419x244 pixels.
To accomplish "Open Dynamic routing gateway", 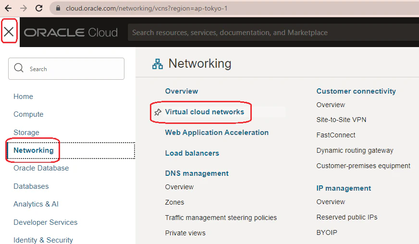I will click(355, 150).
